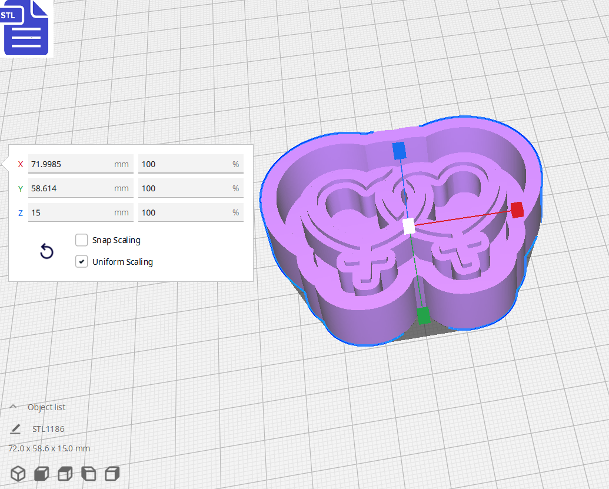Toggle the Snap Scaling checkbox off and verify

tap(81, 240)
